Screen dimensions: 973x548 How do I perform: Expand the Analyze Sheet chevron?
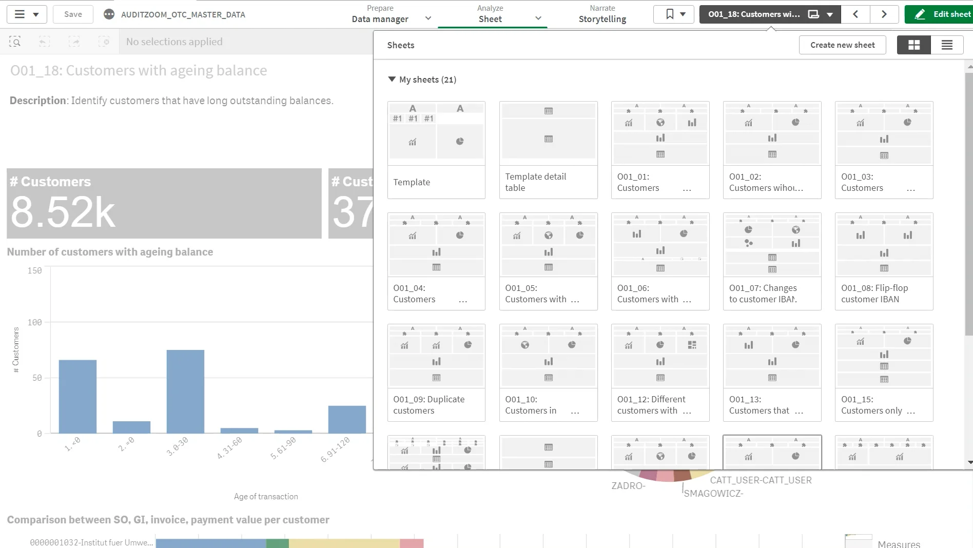(x=538, y=18)
